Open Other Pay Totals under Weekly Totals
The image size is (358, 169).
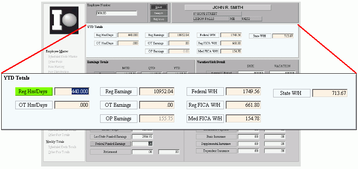coord(59,152)
